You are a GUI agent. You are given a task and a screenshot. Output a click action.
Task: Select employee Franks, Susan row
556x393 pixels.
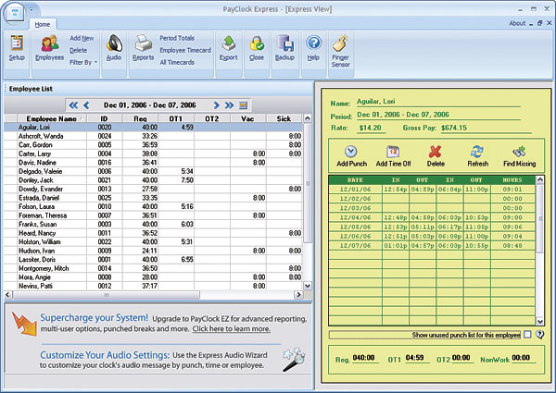coord(153,225)
